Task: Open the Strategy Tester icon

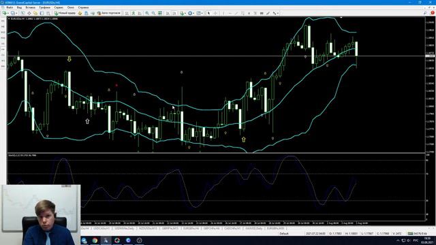Action: pyautogui.click(x=48, y=13)
